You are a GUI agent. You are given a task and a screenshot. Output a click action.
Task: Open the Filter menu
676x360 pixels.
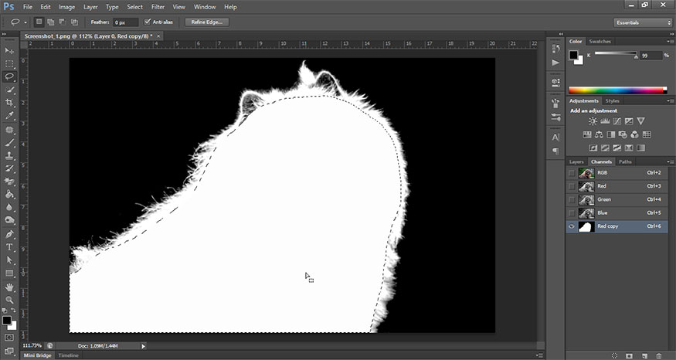158,7
